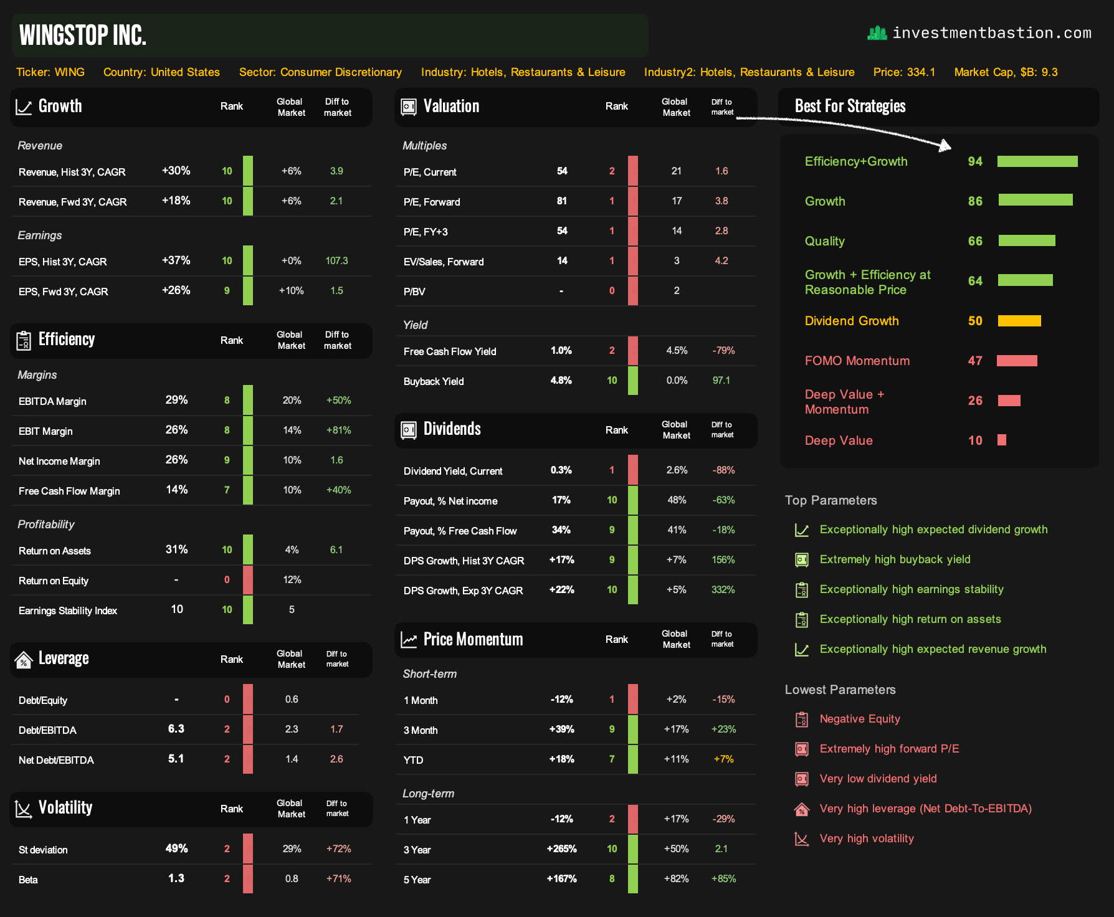Click the Return on Equity row label
The height and width of the screenshot is (917, 1114).
(54, 581)
